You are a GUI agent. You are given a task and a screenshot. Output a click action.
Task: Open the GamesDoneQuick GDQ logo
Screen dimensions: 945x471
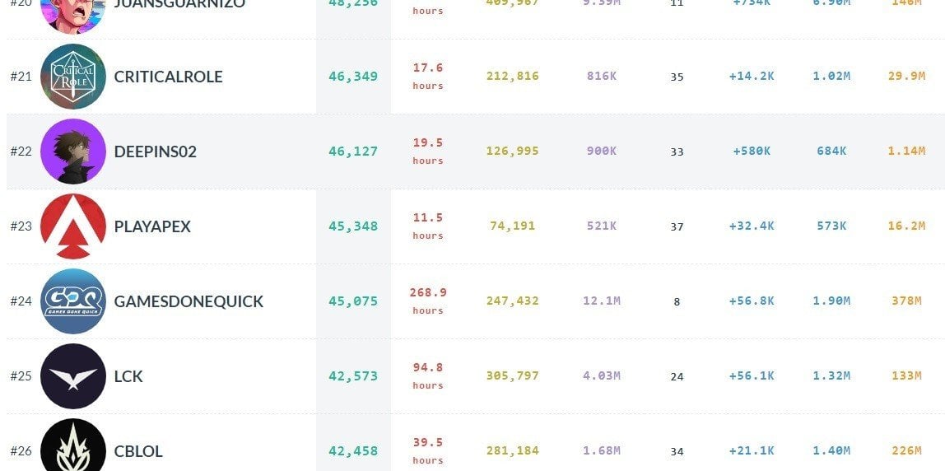point(73,301)
